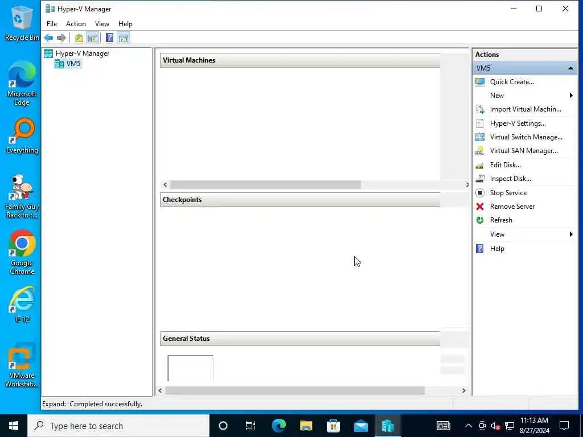Click the General Status thumbnail box
The height and width of the screenshot is (437, 583).
pos(190,368)
